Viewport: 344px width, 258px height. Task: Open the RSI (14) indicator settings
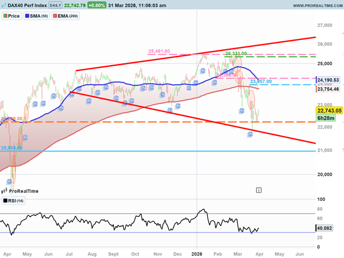click(x=15, y=201)
